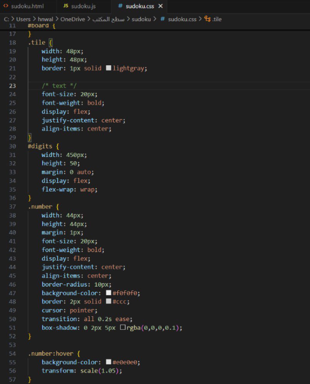
Task: Click the sticky '#board {' header line
Action: (42, 26)
